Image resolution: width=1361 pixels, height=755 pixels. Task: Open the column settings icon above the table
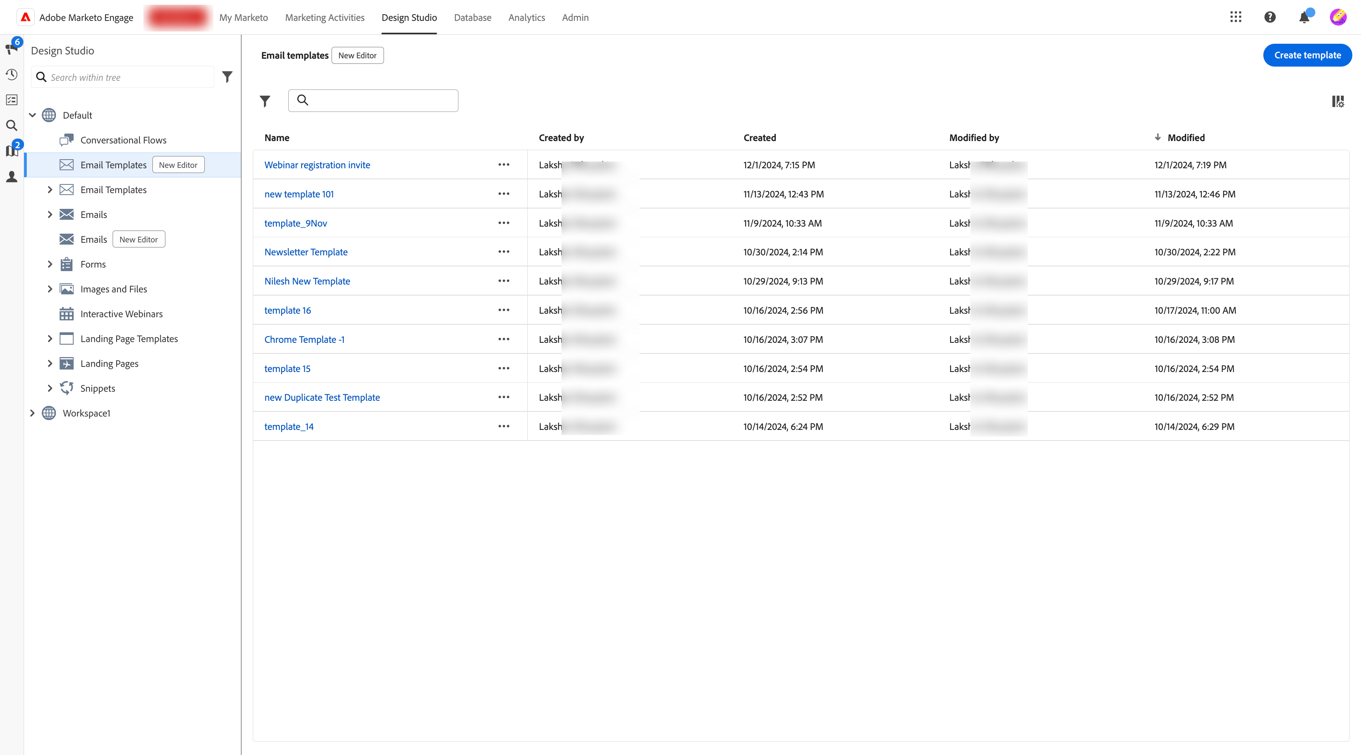(1337, 101)
